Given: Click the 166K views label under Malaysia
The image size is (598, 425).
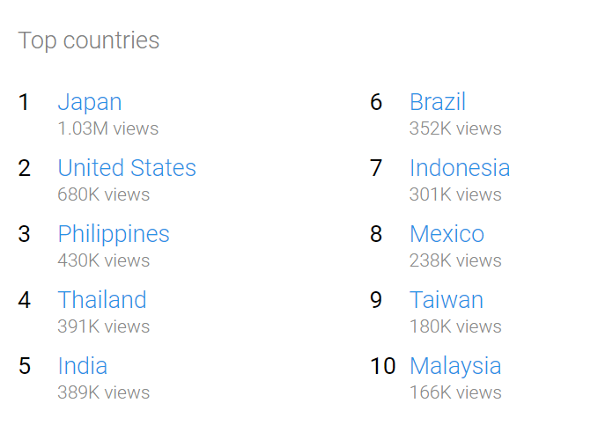Looking at the screenshot, I should click(455, 392).
